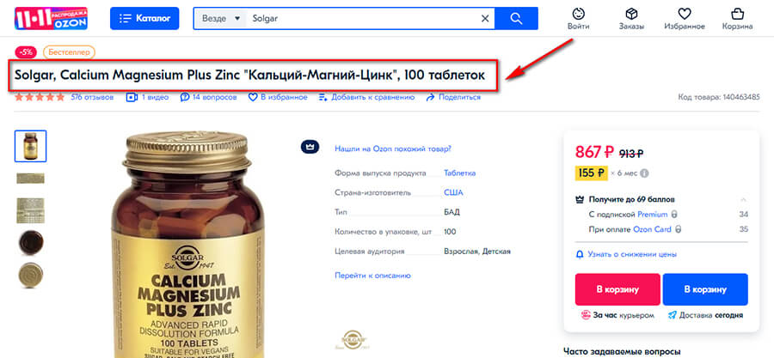Select the Часто задаваемые вопросы heading
The width and height of the screenshot is (774, 358).
(x=622, y=351)
